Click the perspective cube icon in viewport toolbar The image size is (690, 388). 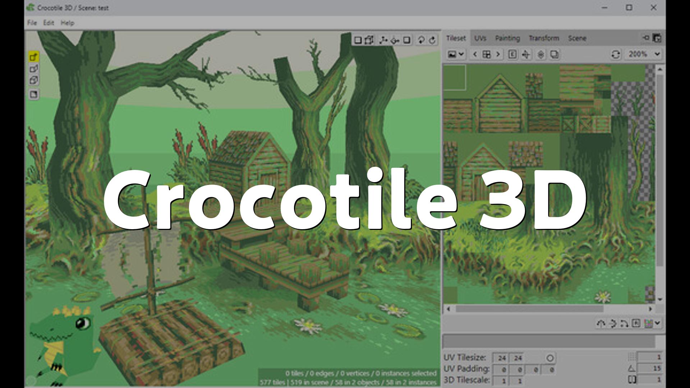(x=369, y=40)
